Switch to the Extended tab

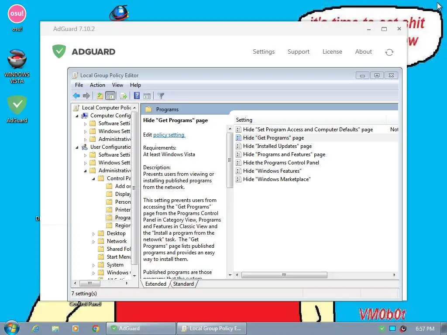click(156, 284)
